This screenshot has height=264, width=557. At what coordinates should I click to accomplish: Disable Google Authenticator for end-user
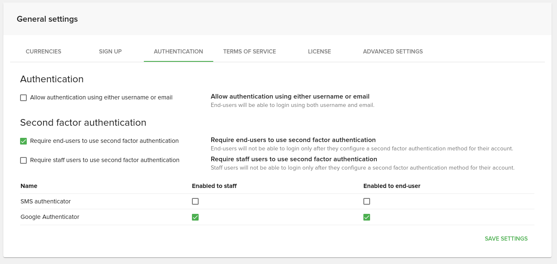click(x=367, y=217)
